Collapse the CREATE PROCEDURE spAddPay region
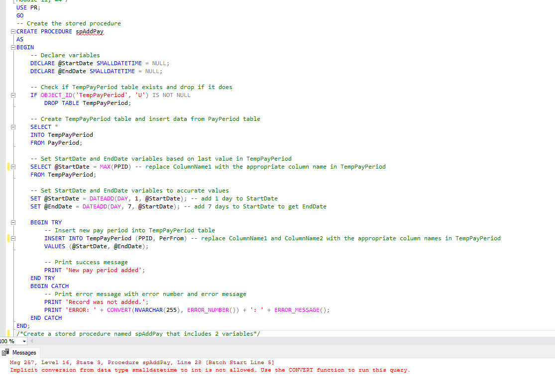Screen dimensions: 555x381 pos(12,31)
